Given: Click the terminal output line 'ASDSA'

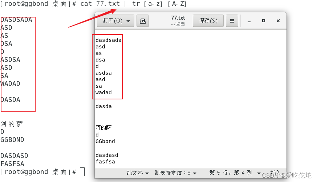Looking at the screenshot, I should (x=10, y=60).
